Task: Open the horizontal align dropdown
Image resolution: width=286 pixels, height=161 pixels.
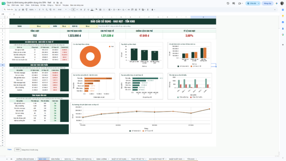Action: [x=110, y=10]
